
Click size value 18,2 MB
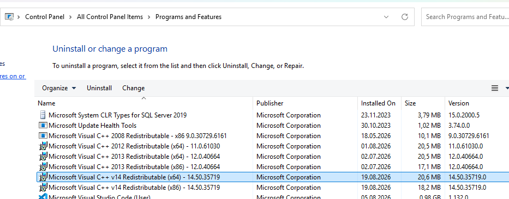(x=429, y=188)
